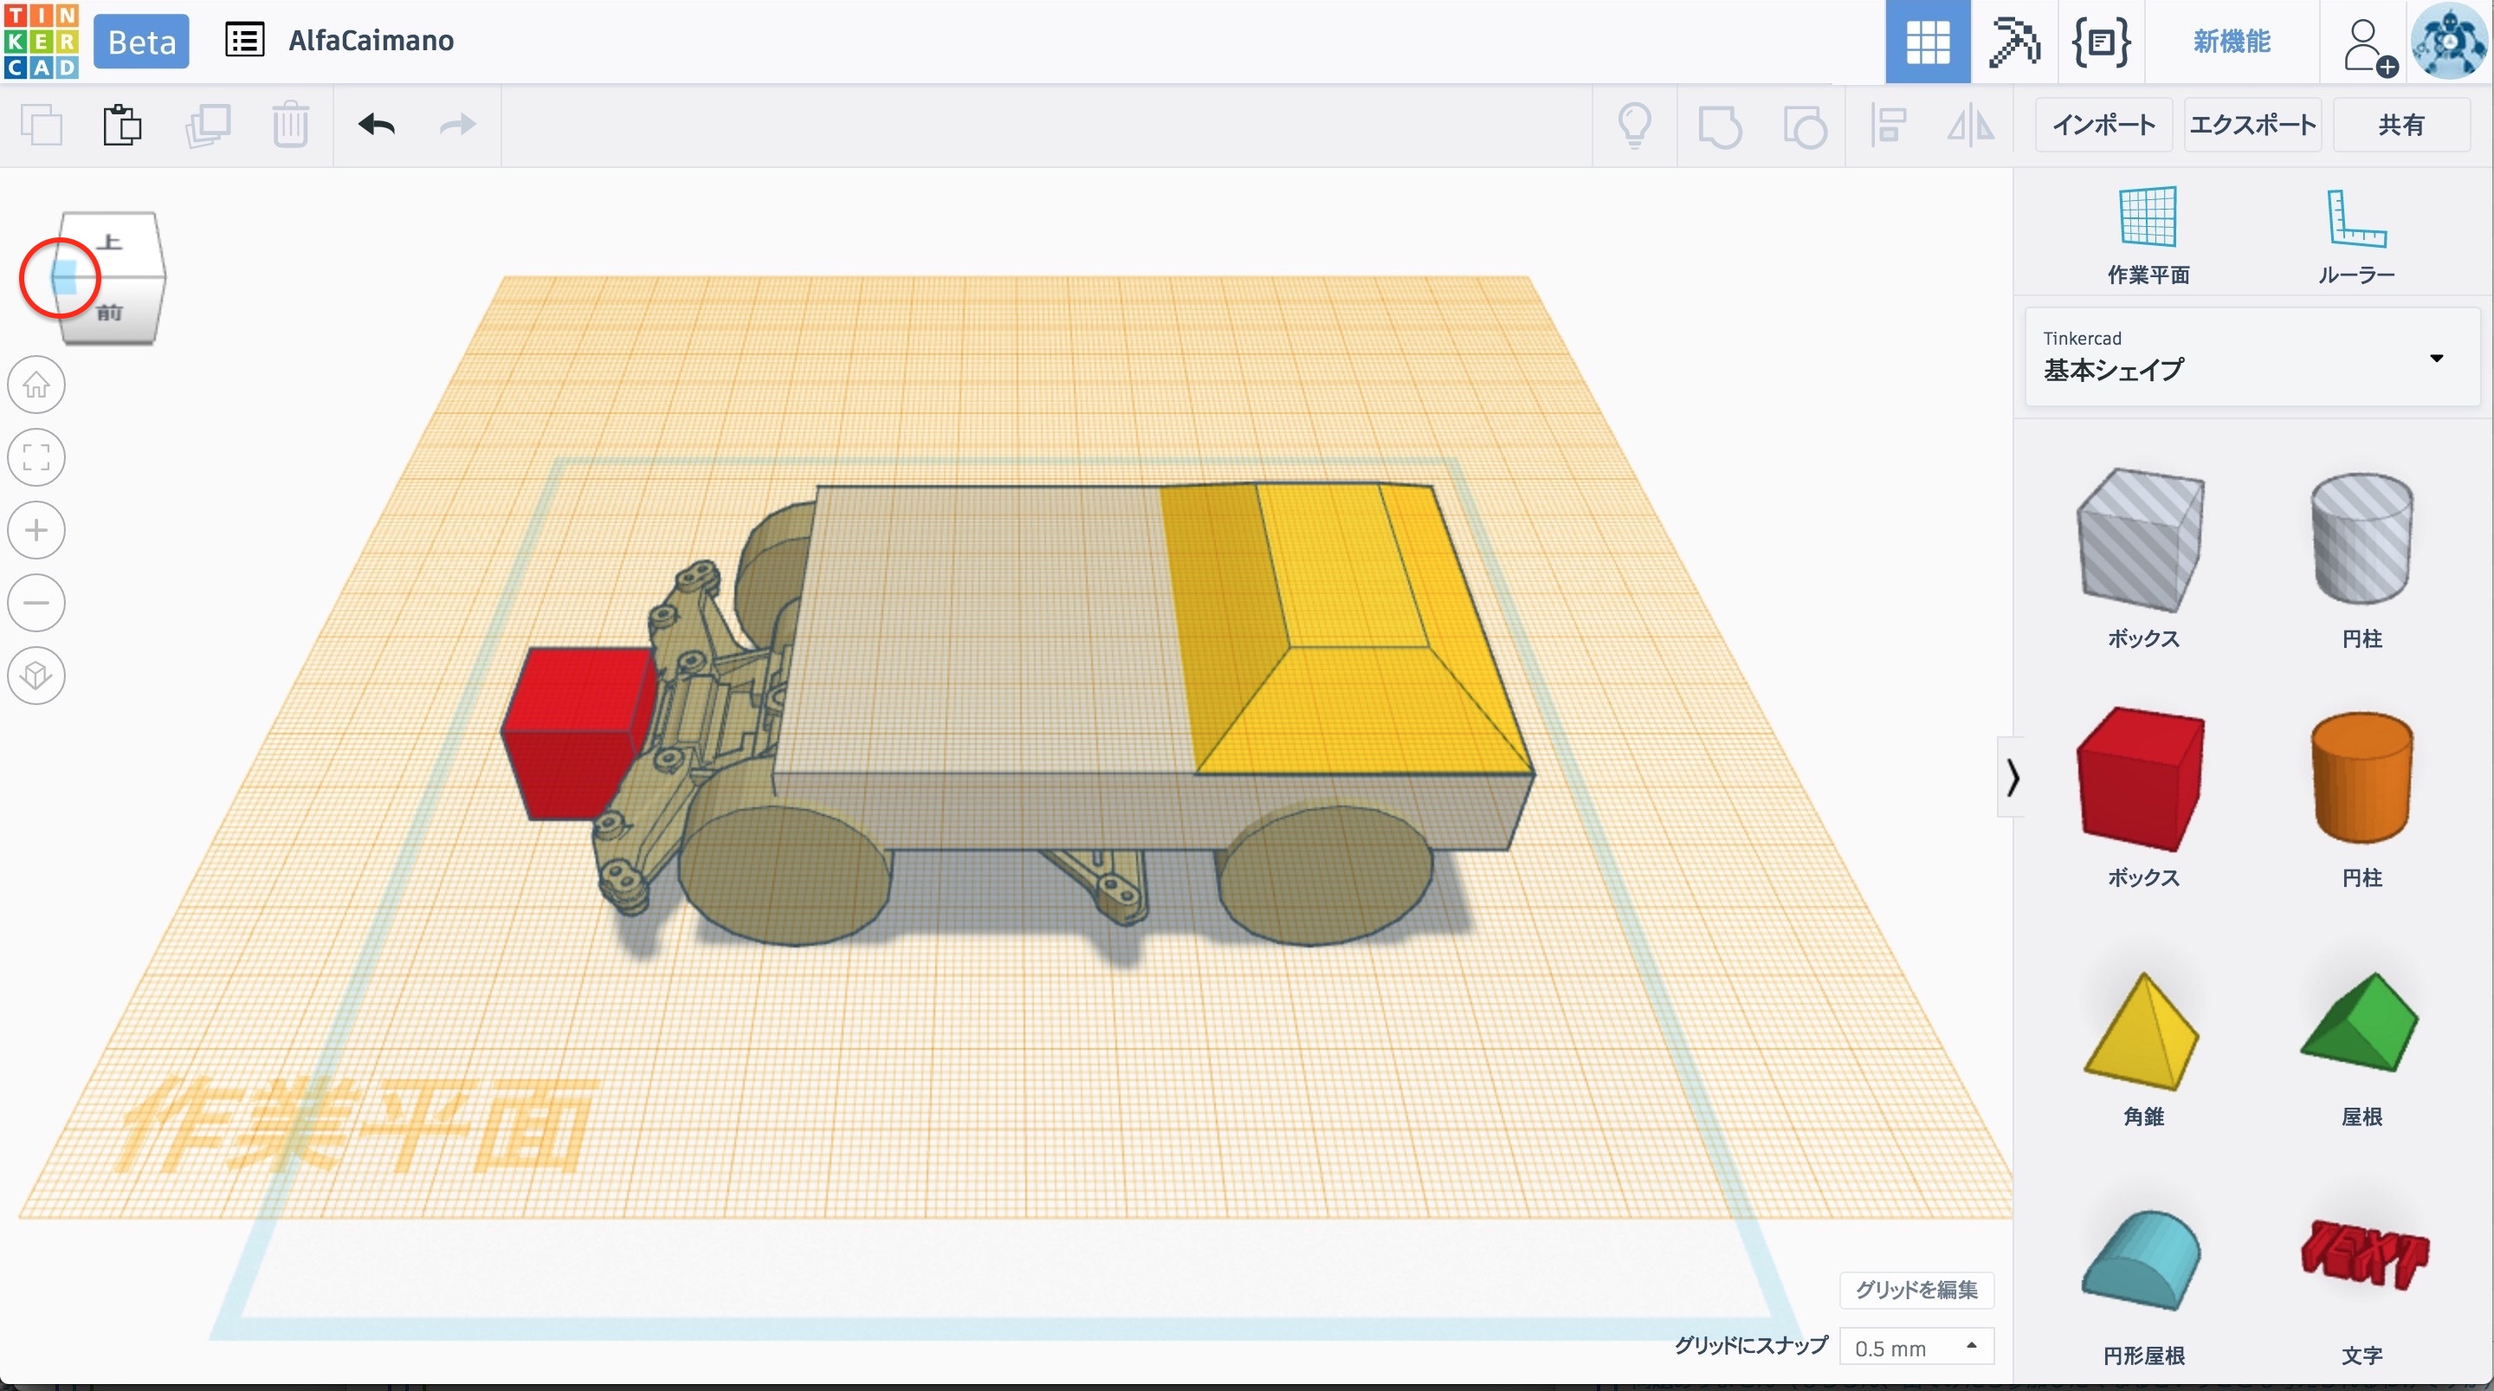Click the paste clipboard icon

pyautogui.click(x=122, y=125)
